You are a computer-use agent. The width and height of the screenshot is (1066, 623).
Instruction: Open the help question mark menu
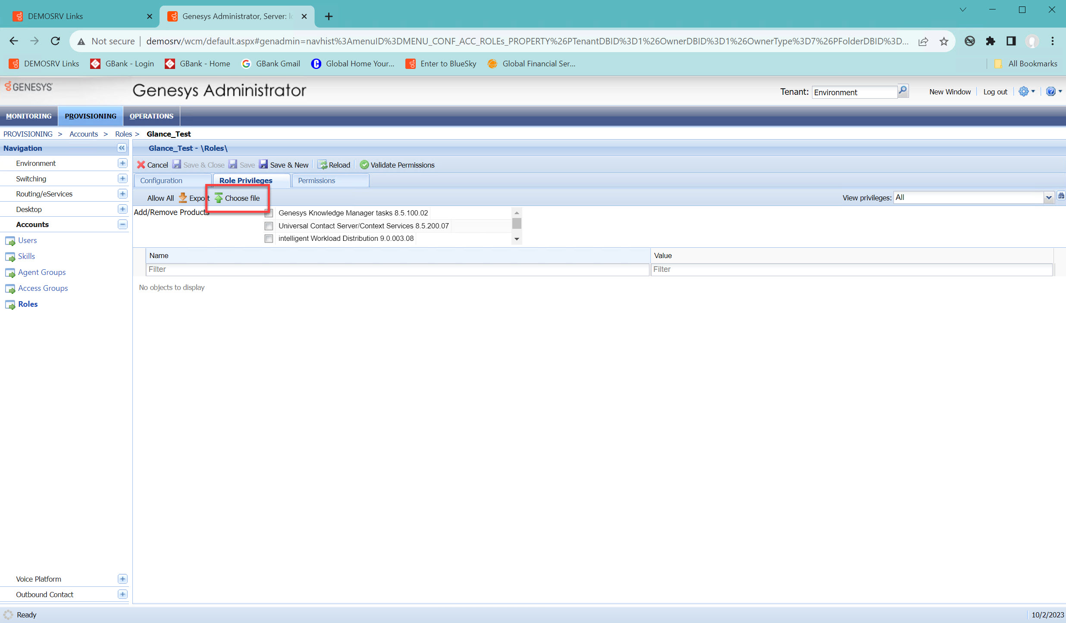[1053, 91]
